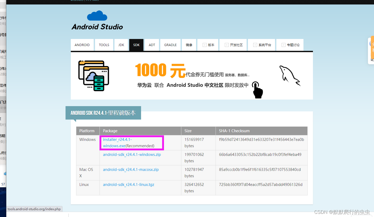The width and height of the screenshot is (374, 217).
Task: Download android-sdk_r24.4.1-linux.tgz
Action: [x=128, y=185]
